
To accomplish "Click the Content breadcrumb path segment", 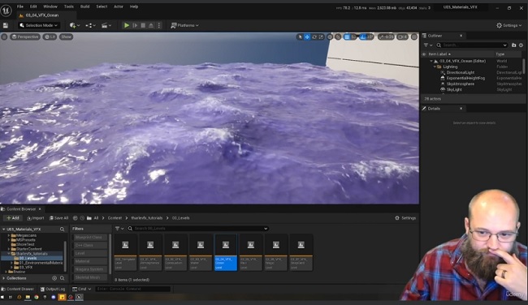I will click(115, 218).
